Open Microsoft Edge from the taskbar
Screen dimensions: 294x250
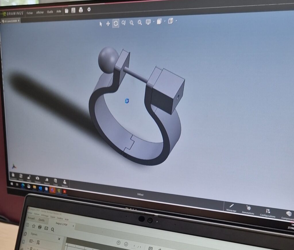[x=23, y=186]
